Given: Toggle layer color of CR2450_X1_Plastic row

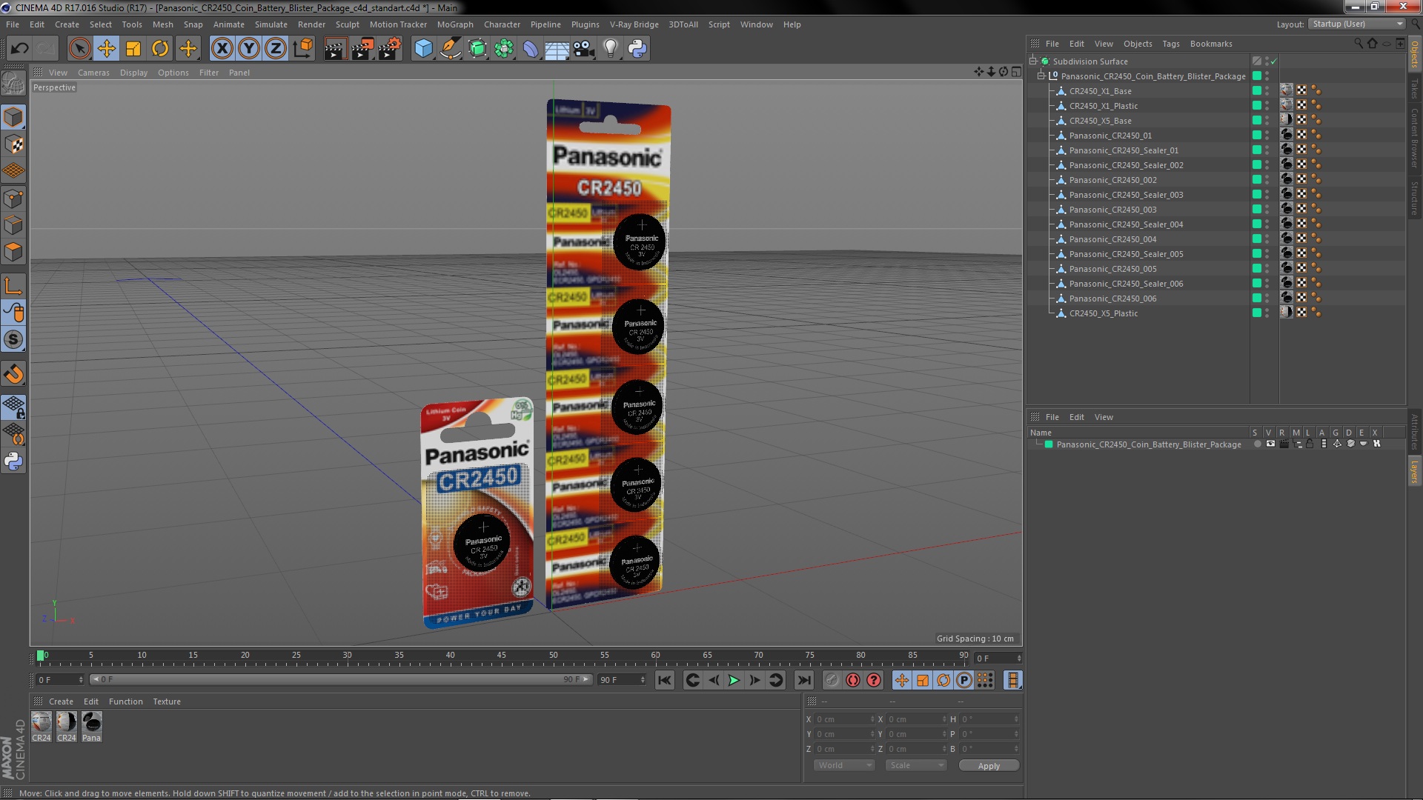Looking at the screenshot, I should (x=1257, y=105).
